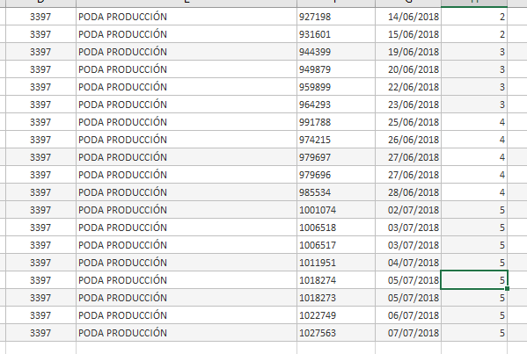Select cell with number 1018274
This screenshot has height=354, width=527.
point(336,280)
